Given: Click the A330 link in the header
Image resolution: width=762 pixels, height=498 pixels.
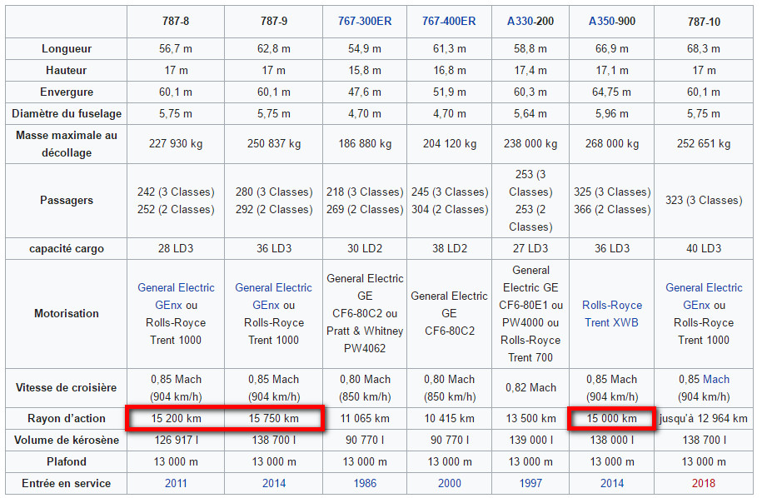Looking at the screenshot, I should [521, 21].
